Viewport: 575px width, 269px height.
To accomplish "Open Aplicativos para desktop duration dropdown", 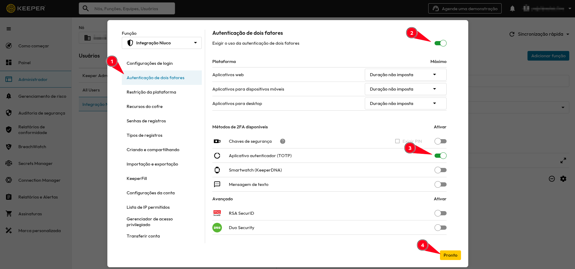I will coord(406,103).
